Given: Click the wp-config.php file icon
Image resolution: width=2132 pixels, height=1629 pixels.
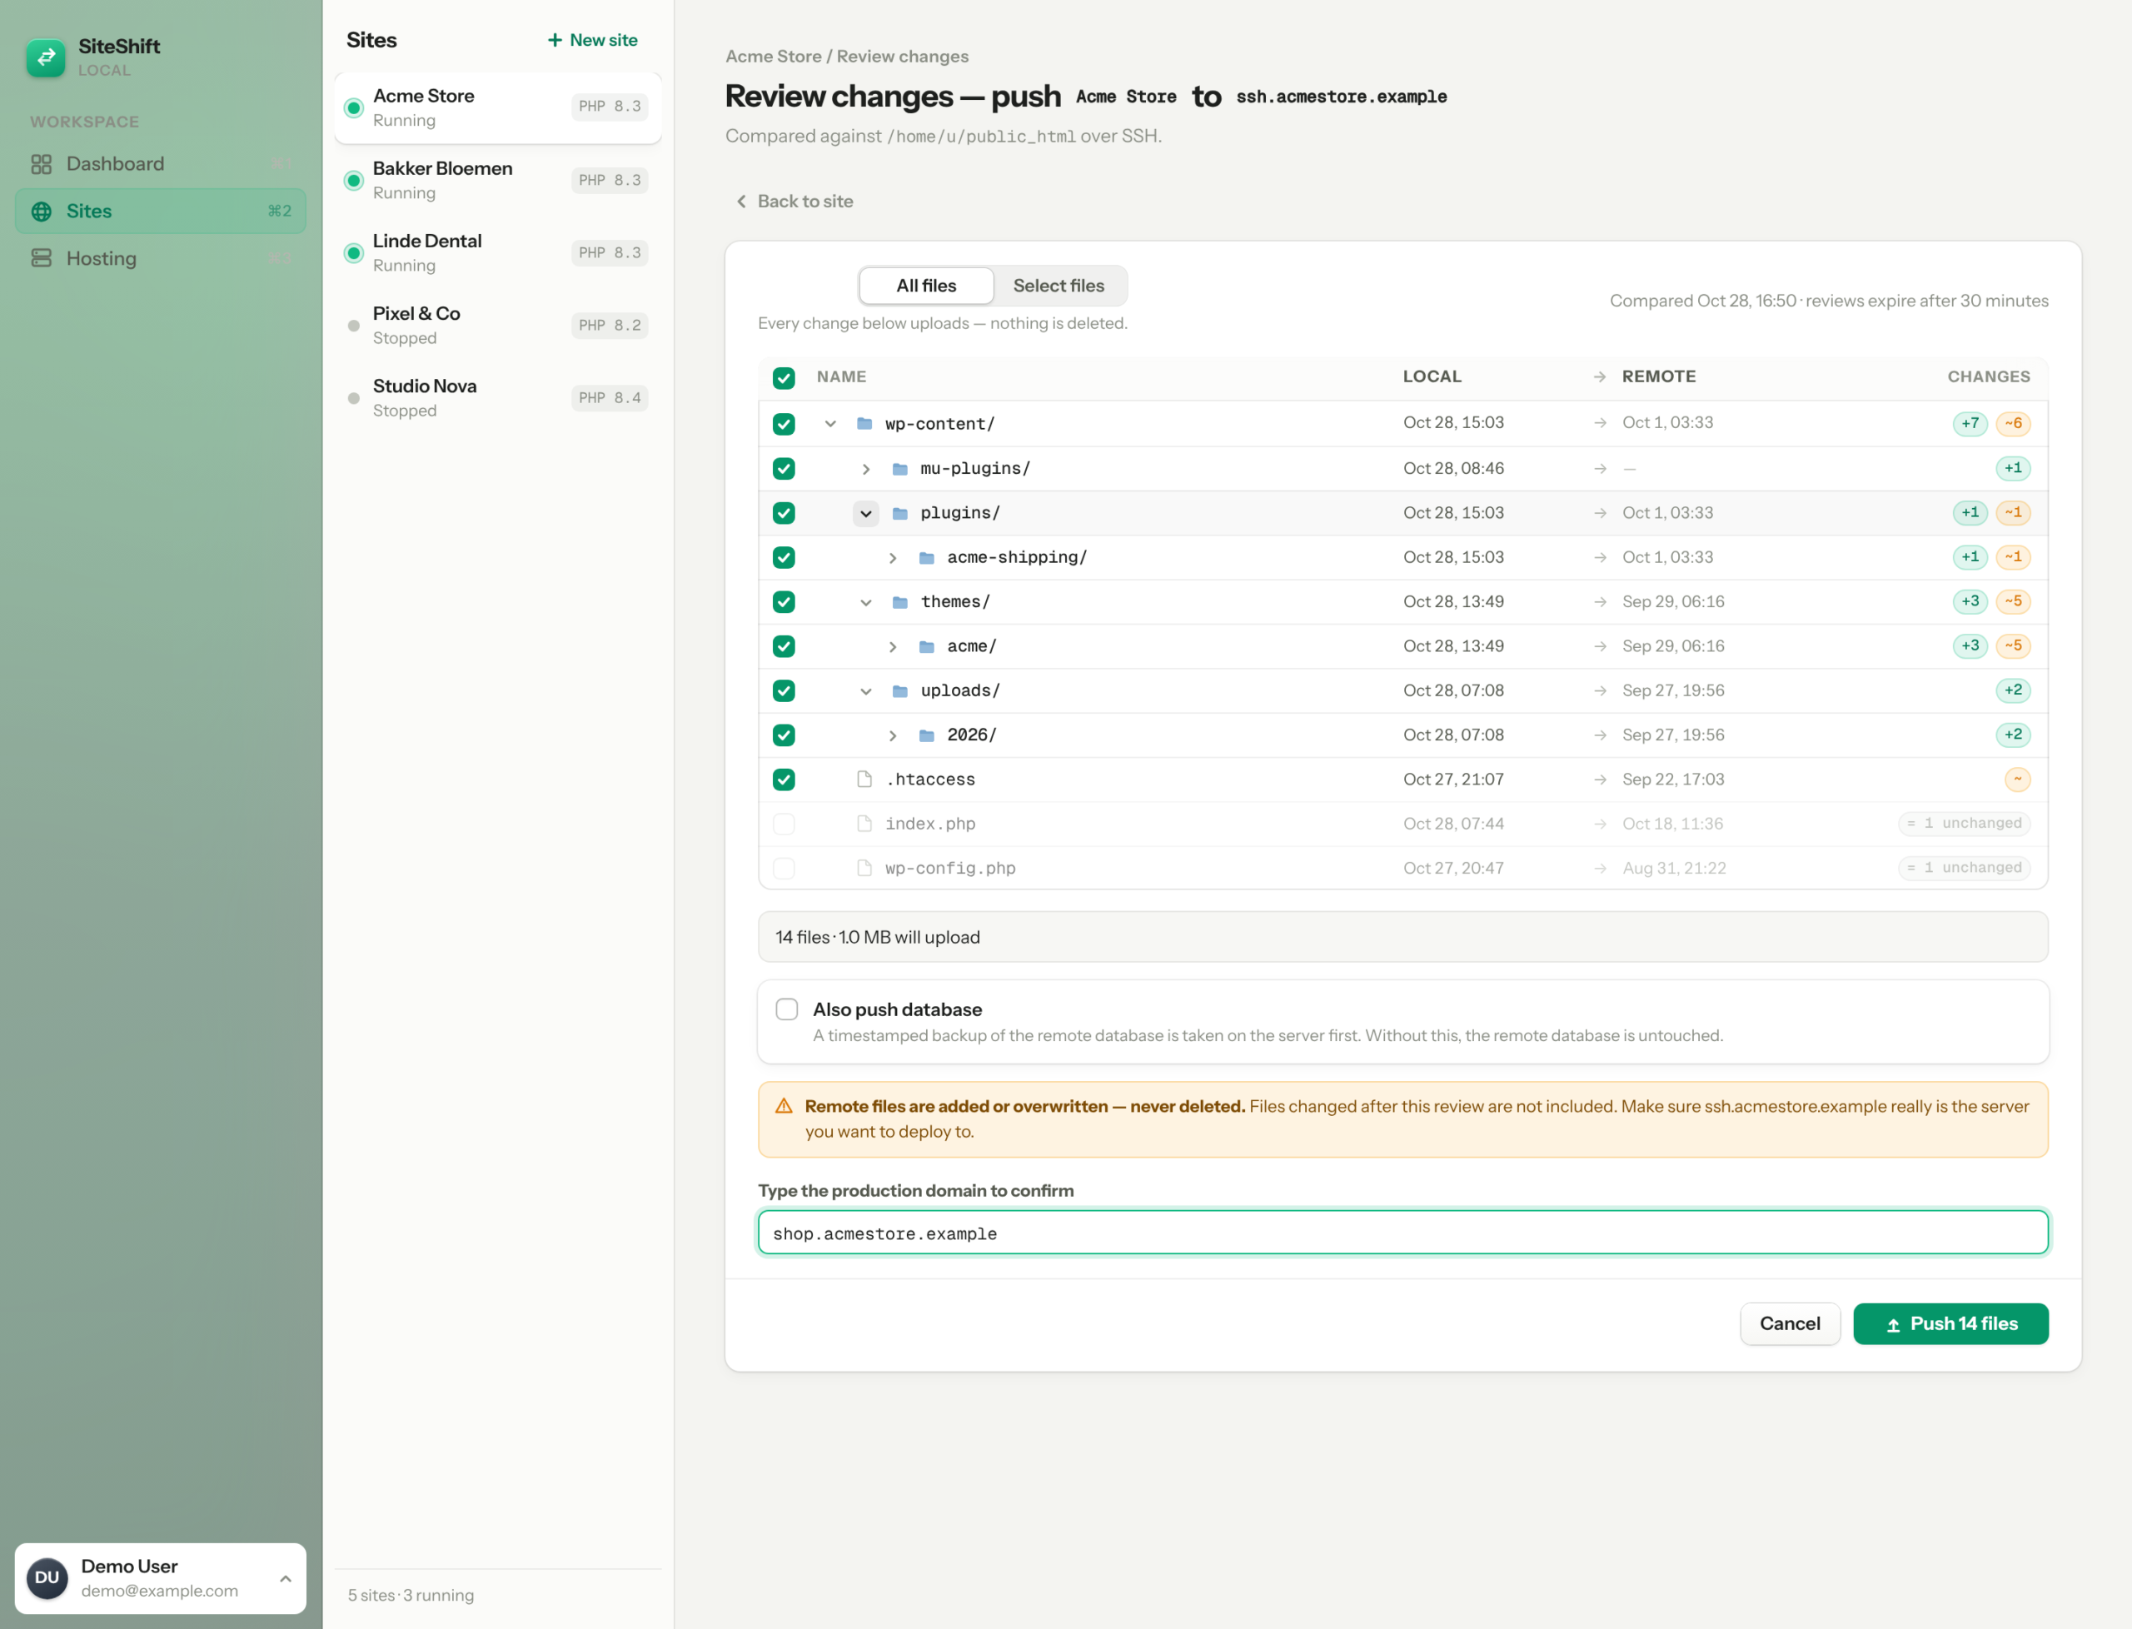Looking at the screenshot, I should tap(864, 868).
